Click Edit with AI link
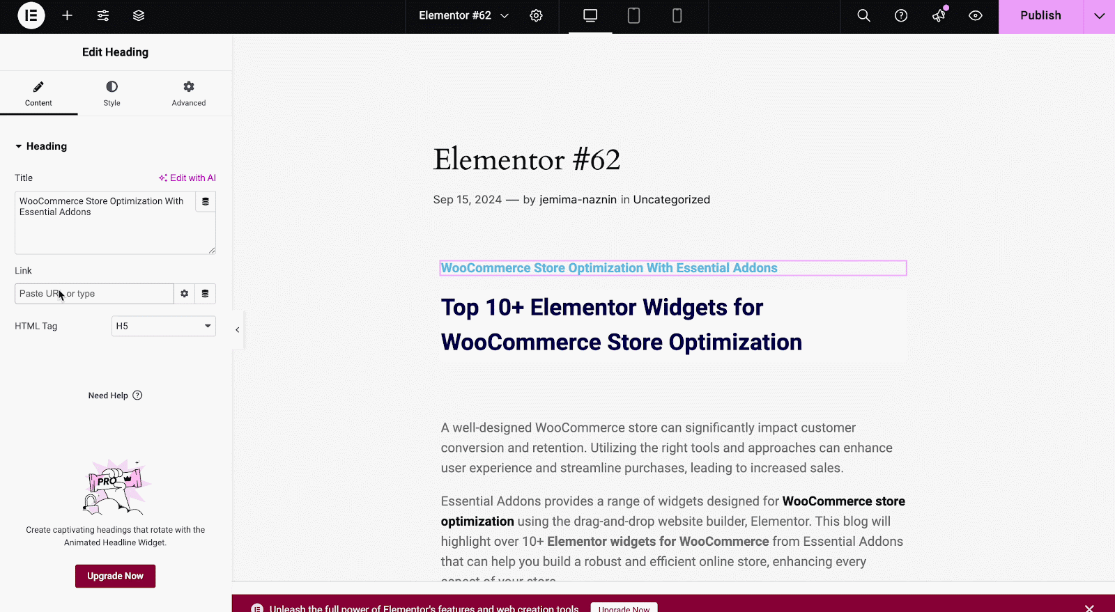Image resolution: width=1115 pixels, height=612 pixels. click(x=187, y=178)
